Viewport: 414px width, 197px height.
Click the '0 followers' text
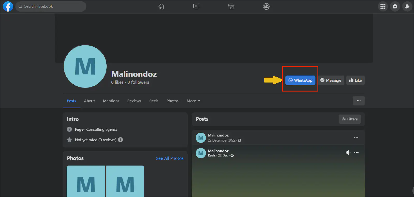(x=138, y=82)
